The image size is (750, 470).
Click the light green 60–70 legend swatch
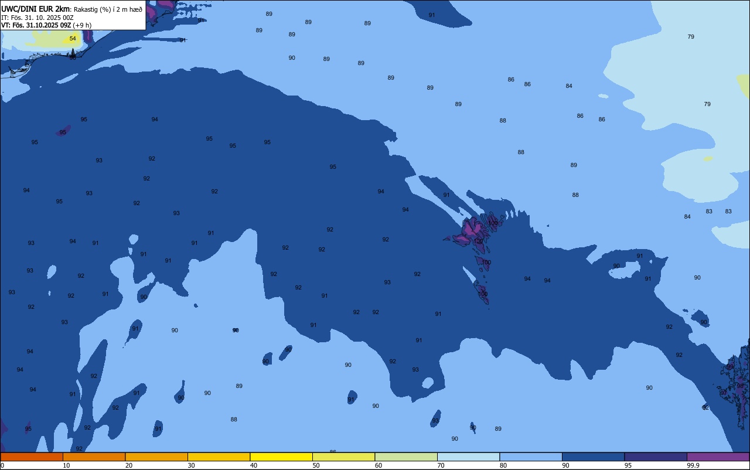click(x=406, y=457)
